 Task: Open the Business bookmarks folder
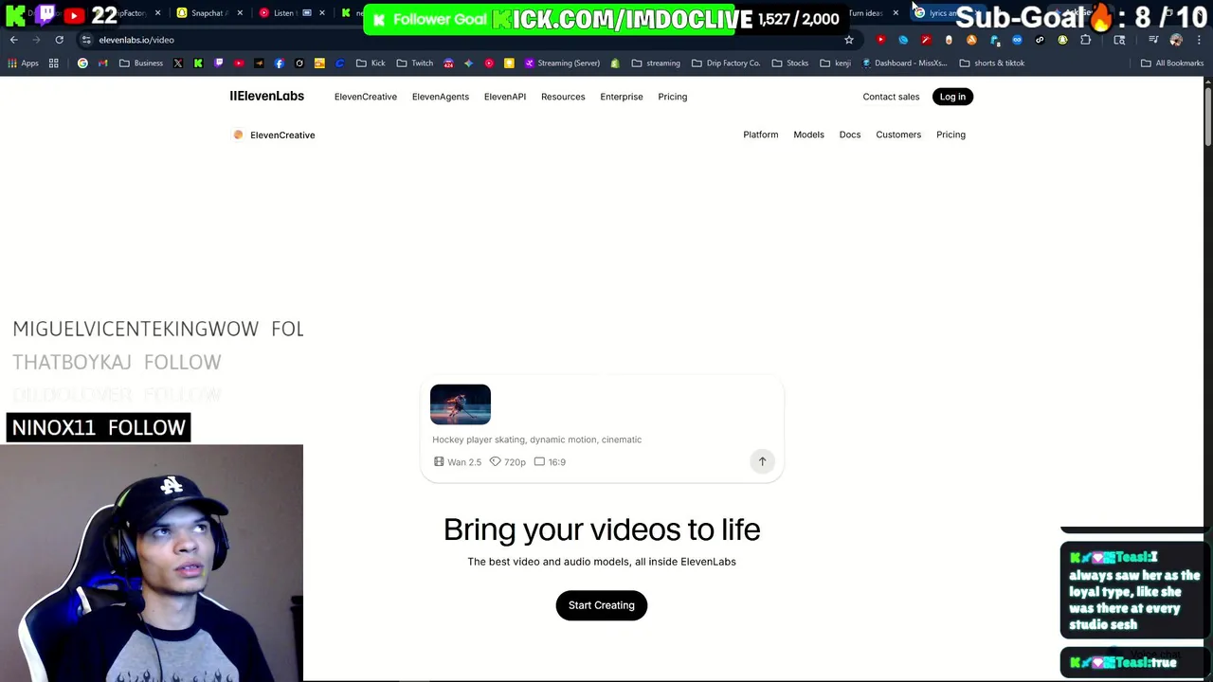tap(141, 63)
